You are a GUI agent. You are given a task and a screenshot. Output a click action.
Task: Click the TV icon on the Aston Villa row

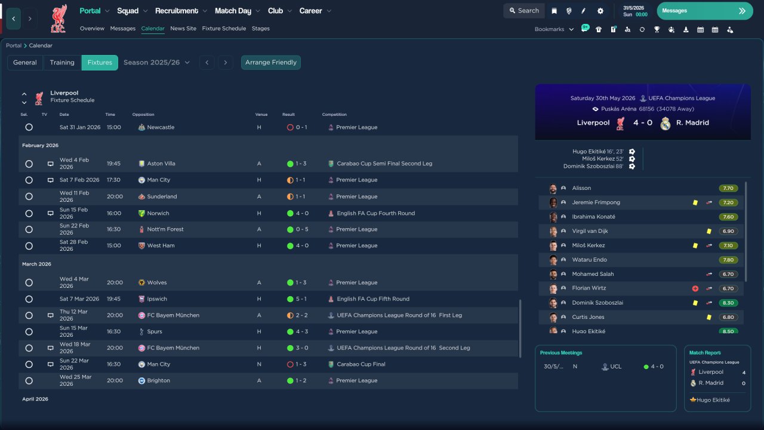(51, 164)
